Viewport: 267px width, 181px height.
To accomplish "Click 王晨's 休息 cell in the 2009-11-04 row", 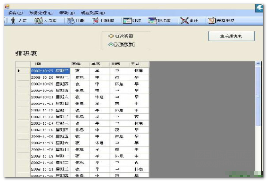I will point(139,123).
